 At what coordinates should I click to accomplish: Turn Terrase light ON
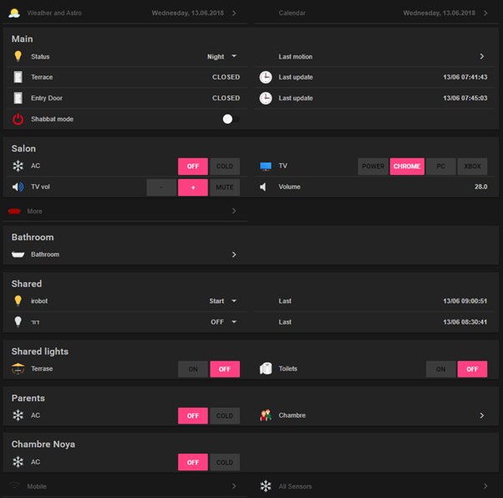click(193, 369)
